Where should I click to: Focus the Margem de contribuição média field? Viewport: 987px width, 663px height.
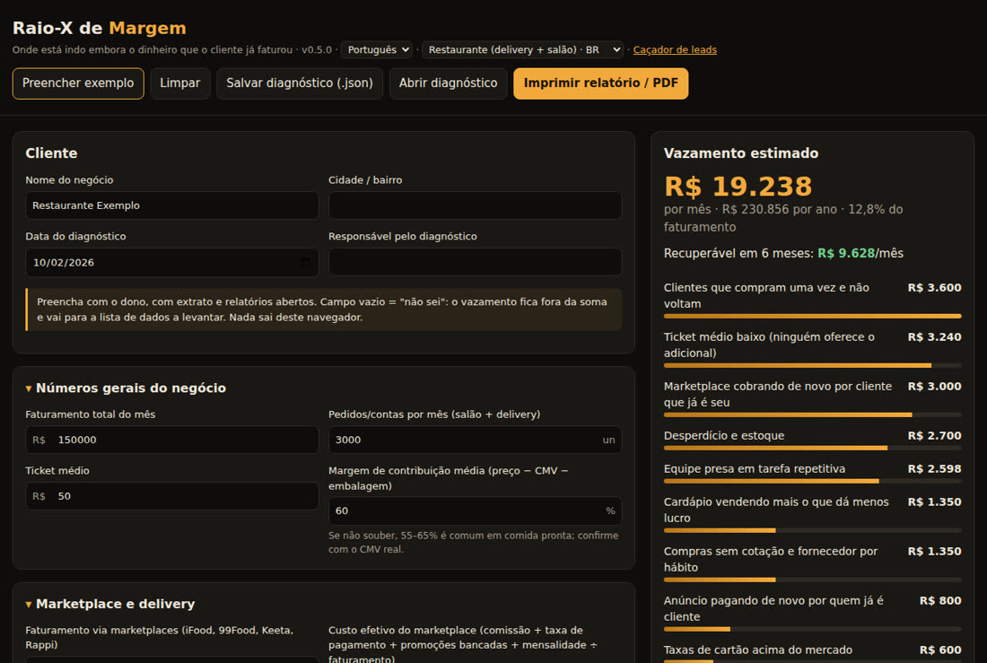[x=475, y=510]
